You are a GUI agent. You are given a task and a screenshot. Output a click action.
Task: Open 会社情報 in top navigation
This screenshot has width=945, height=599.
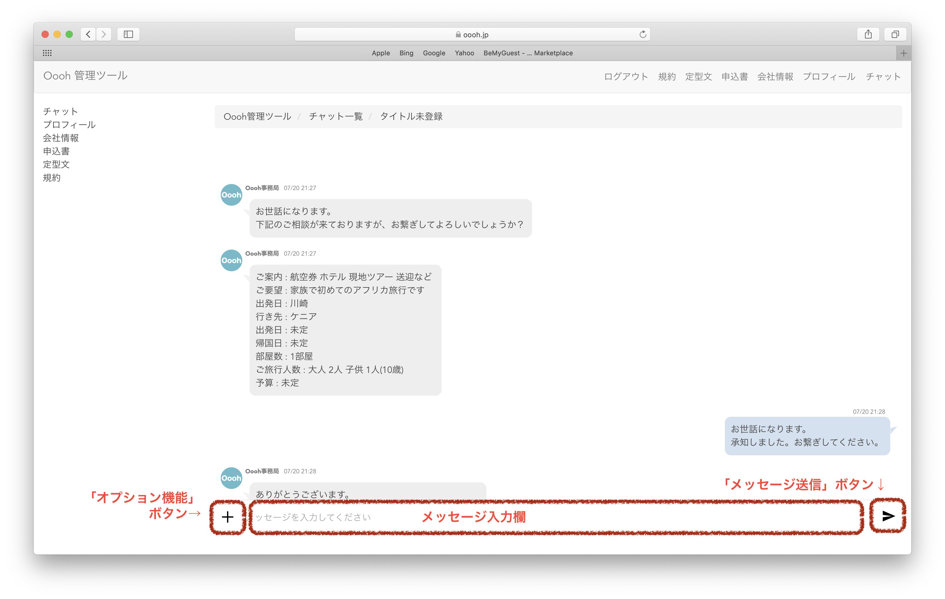(775, 76)
